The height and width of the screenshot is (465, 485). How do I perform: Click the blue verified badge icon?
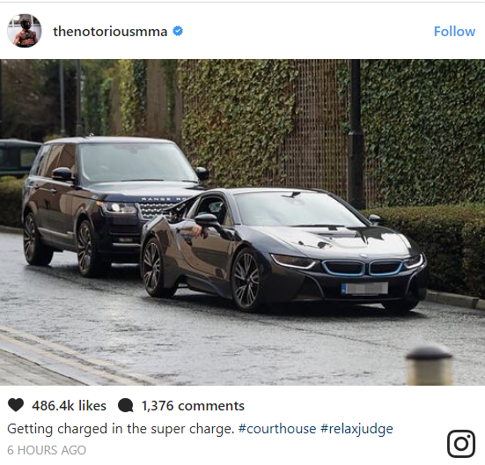[178, 31]
